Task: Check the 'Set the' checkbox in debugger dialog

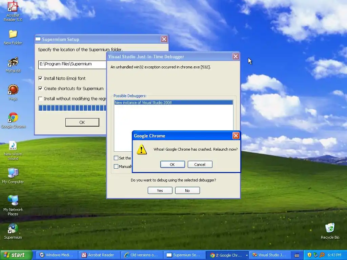Action: [x=116, y=158]
